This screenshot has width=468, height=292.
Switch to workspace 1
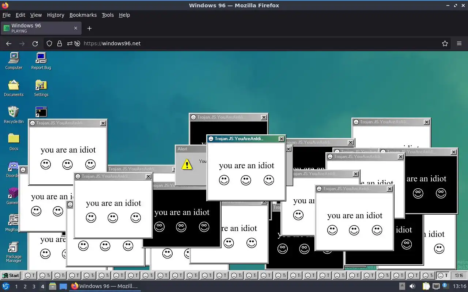16,286
